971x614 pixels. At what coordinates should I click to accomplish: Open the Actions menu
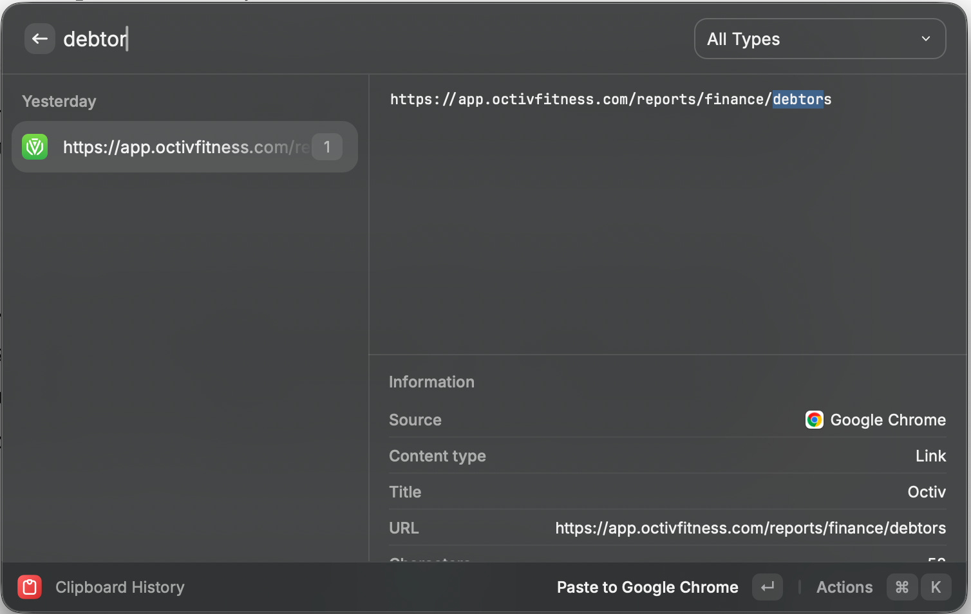click(844, 587)
